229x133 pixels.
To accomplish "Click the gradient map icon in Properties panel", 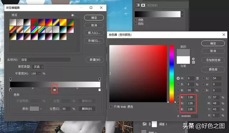I will point(137,5).
